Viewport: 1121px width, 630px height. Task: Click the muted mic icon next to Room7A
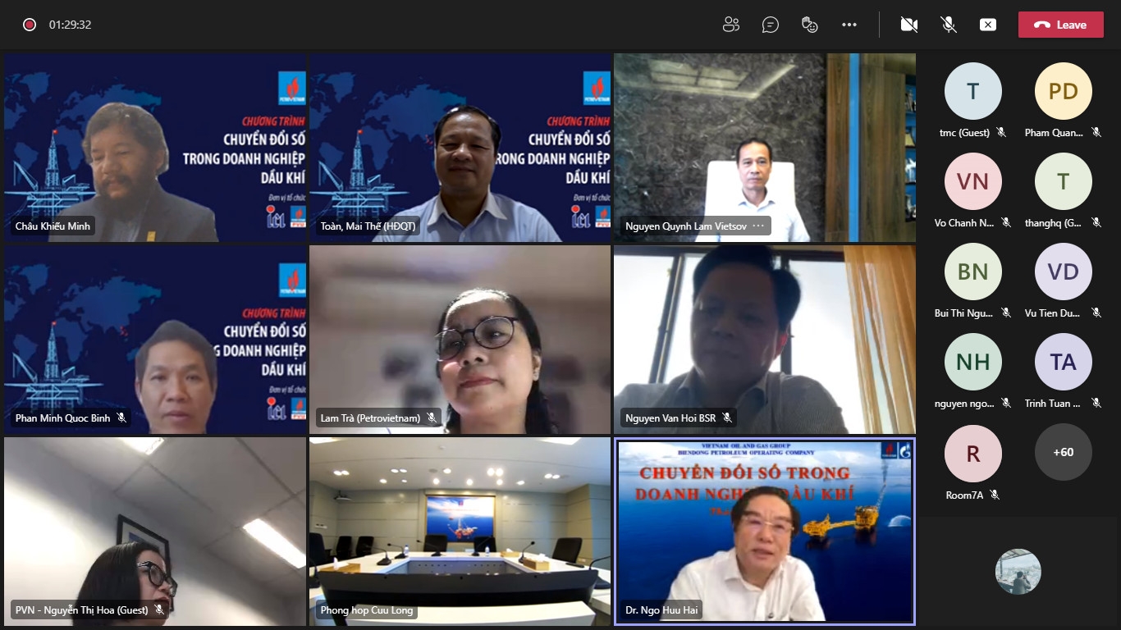tap(995, 495)
